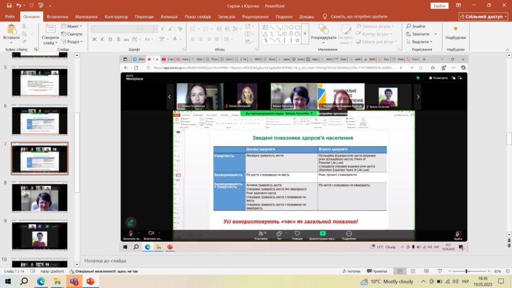This screenshot has height=288, width=512.
Task: Click the zoom slider in status bar
Action: (x=466, y=271)
